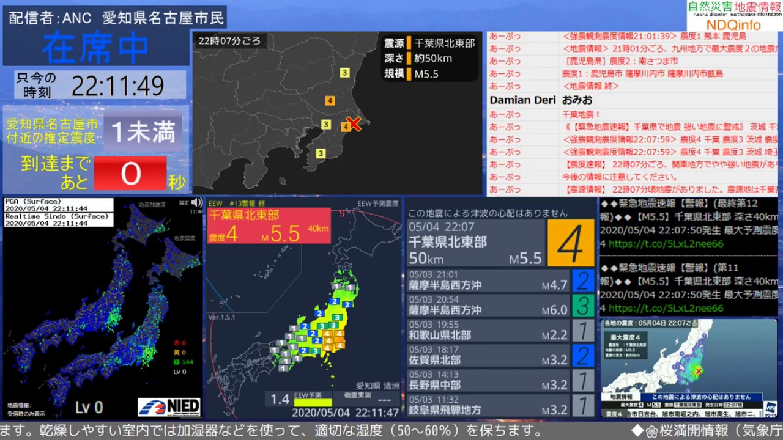Click the gray intensity 1 badge for 和歌山県北部
The image size is (783, 440).
pyautogui.click(x=582, y=331)
